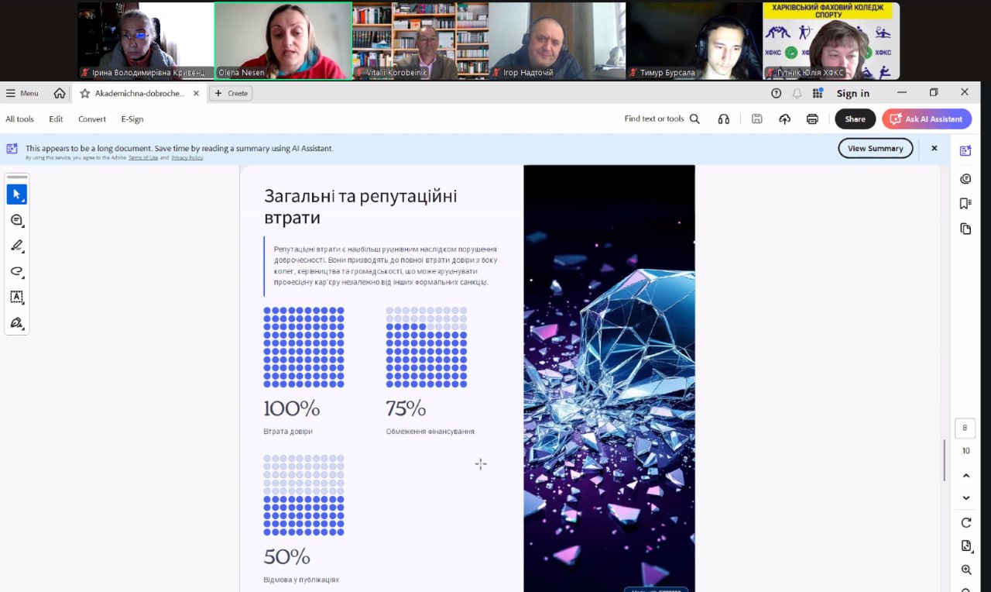Open the Convert menu item
Viewport: 991px width, 592px height.
[92, 119]
